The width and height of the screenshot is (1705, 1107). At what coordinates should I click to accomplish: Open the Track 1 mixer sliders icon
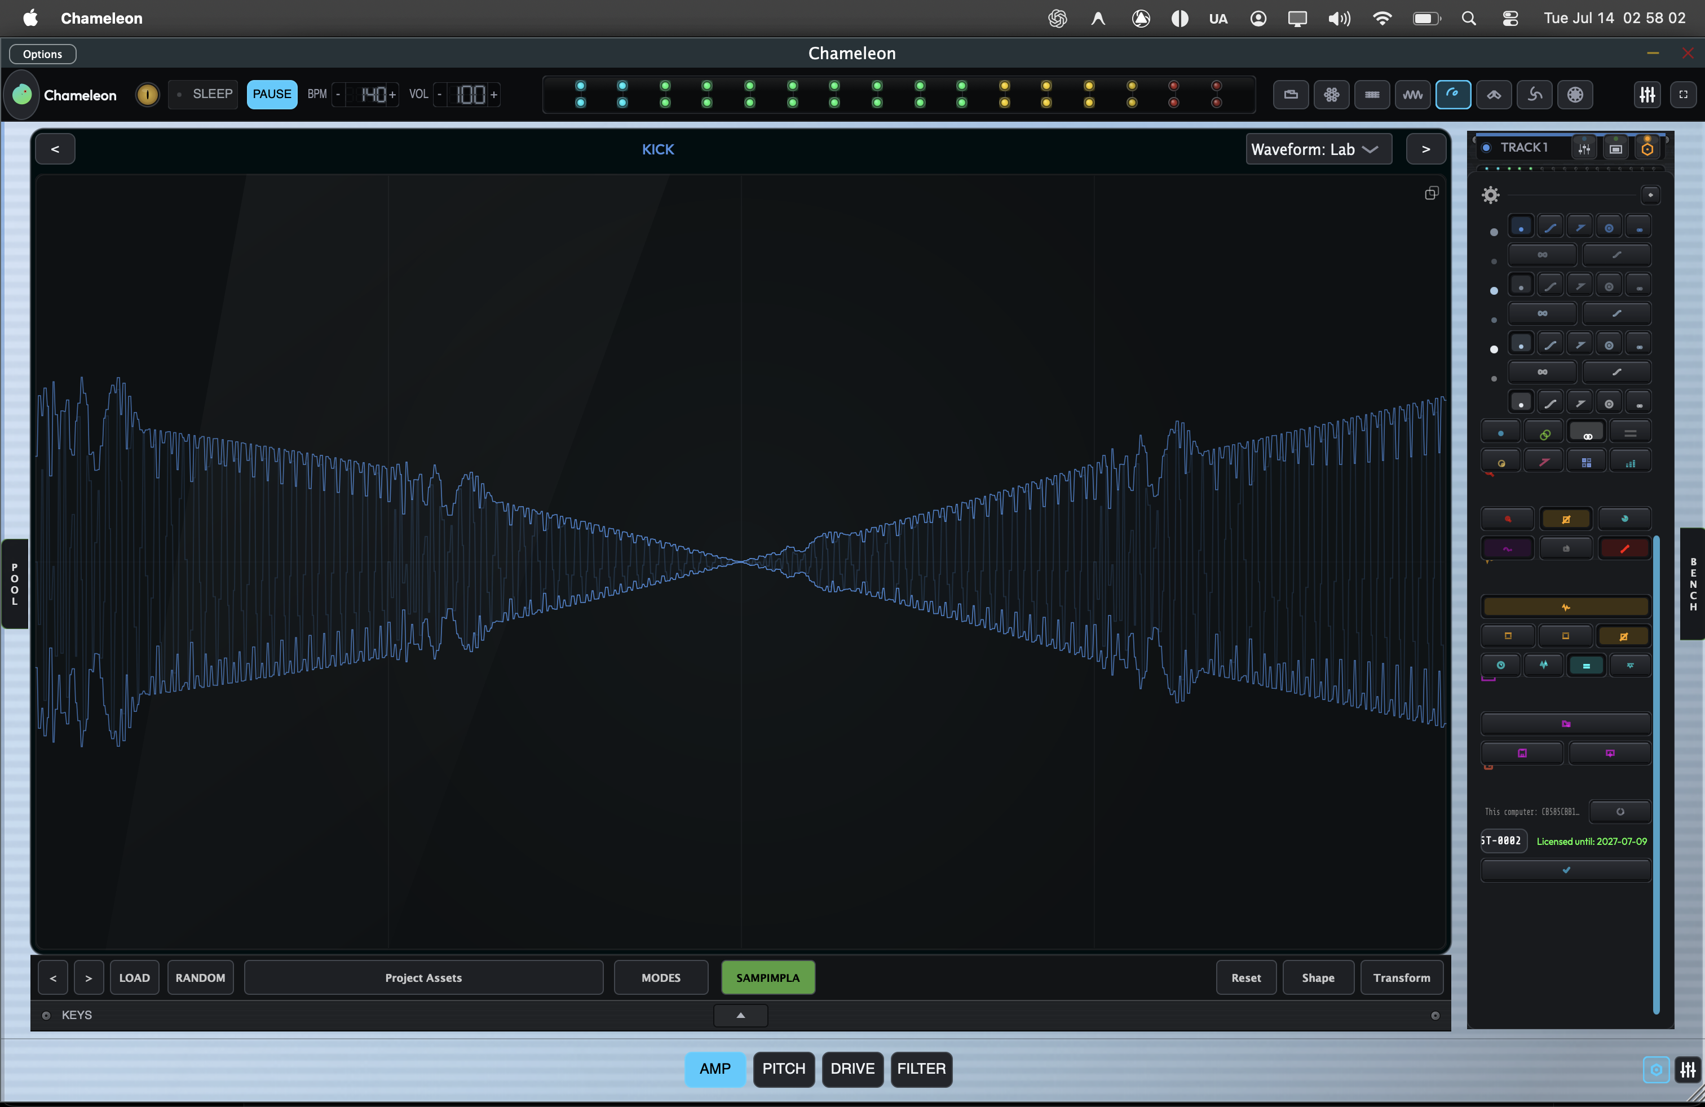pos(1585,148)
